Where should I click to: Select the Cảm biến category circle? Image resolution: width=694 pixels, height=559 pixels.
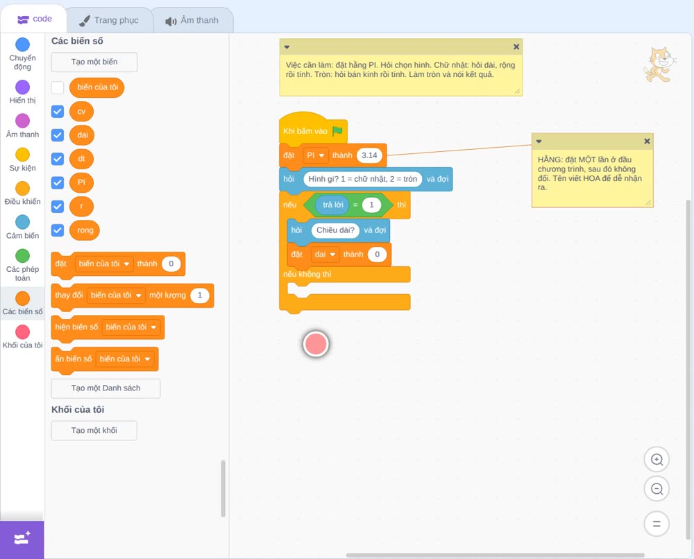coord(23,222)
